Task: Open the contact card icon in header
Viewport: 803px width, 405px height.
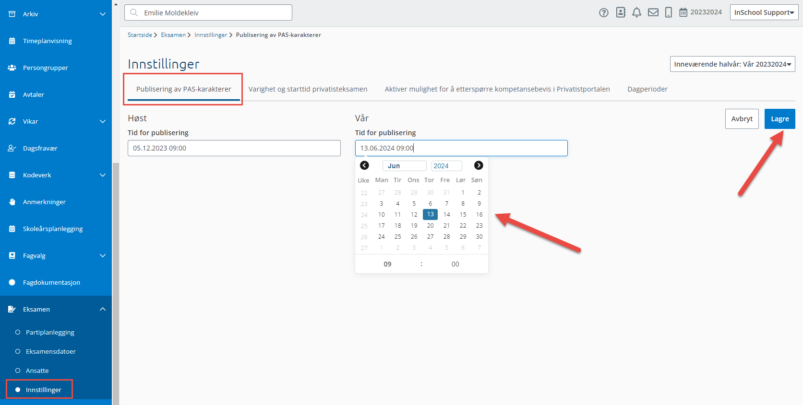Action: [x=621, y=12]
